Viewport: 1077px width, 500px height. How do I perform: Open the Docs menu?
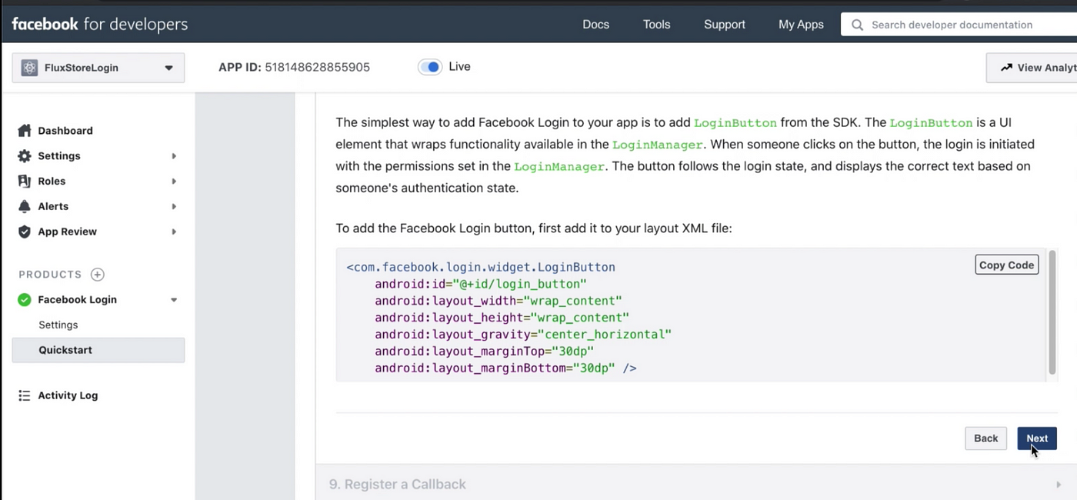(x=595, y=25)
